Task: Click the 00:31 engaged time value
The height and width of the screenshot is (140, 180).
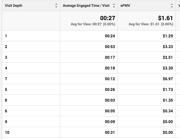Action: pyautogui.click(x=110, y=132)
